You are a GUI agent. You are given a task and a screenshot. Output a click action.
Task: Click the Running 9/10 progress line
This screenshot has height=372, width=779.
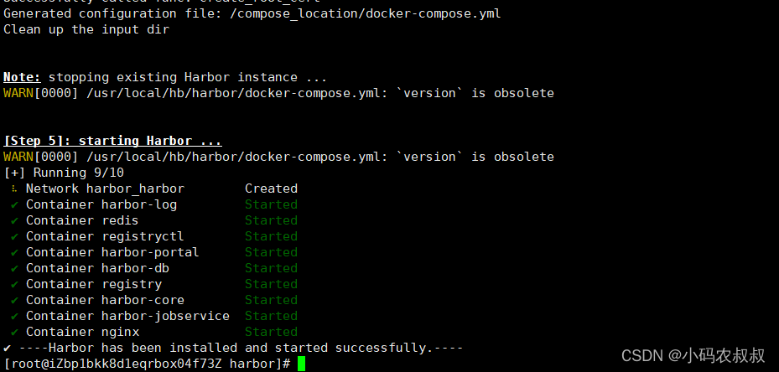[x=64, y=173]
